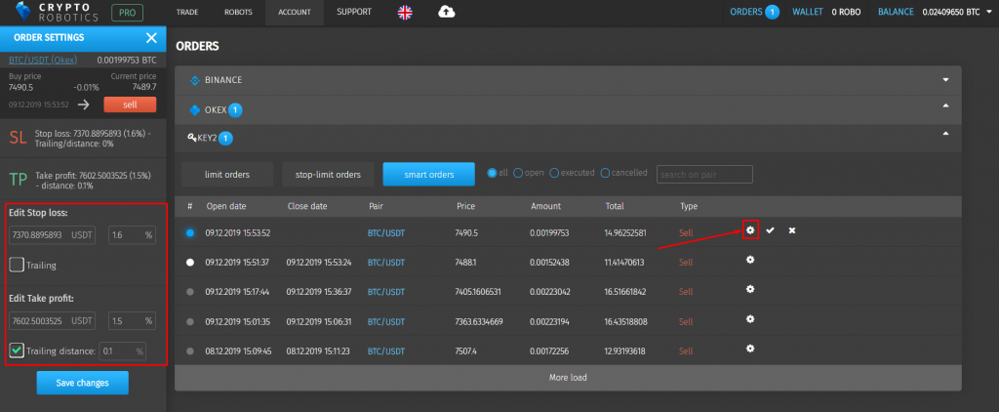Open BTC/USDT (Okex) link in settings
Image resolution: width=999 pixels, height=412 pixels.
coord(43,61)
